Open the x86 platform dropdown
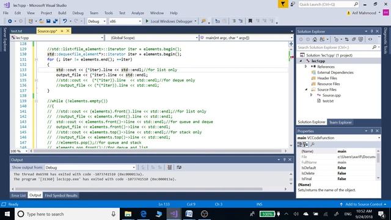 pyautogui.click(x=125, y=21)
